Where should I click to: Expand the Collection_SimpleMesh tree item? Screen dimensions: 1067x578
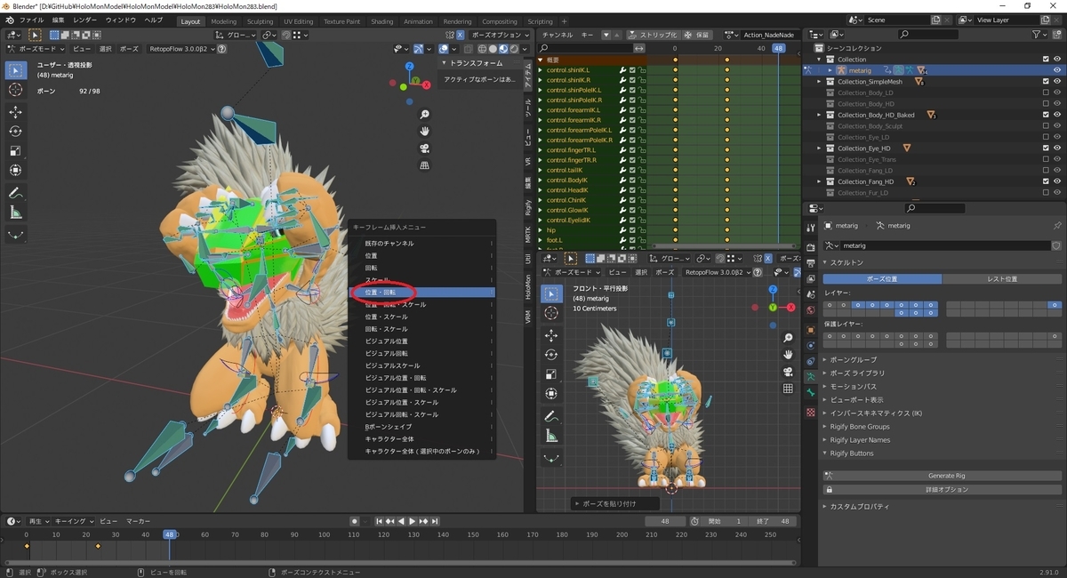(820, 82)
